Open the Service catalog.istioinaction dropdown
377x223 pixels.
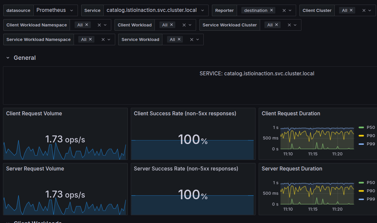tap(156, 10)
